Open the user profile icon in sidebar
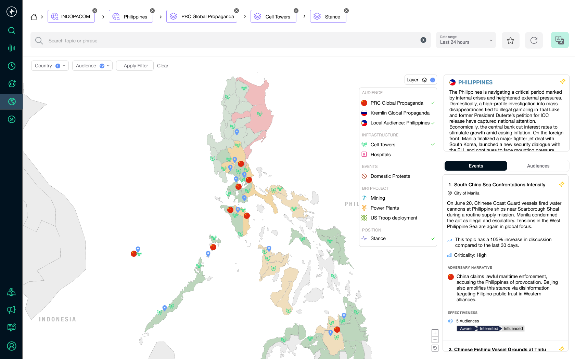This screenshot has height=359, width=575. pos(12,346)
